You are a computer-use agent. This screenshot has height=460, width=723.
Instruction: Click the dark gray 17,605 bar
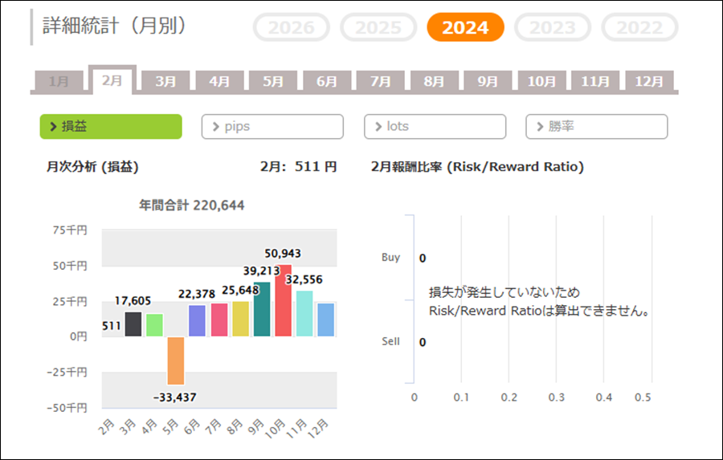point(133,324)
